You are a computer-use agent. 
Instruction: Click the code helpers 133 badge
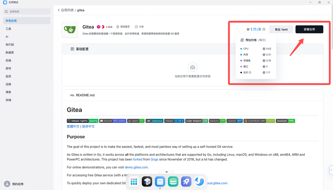pyautogui.click(x=197, y=121)
